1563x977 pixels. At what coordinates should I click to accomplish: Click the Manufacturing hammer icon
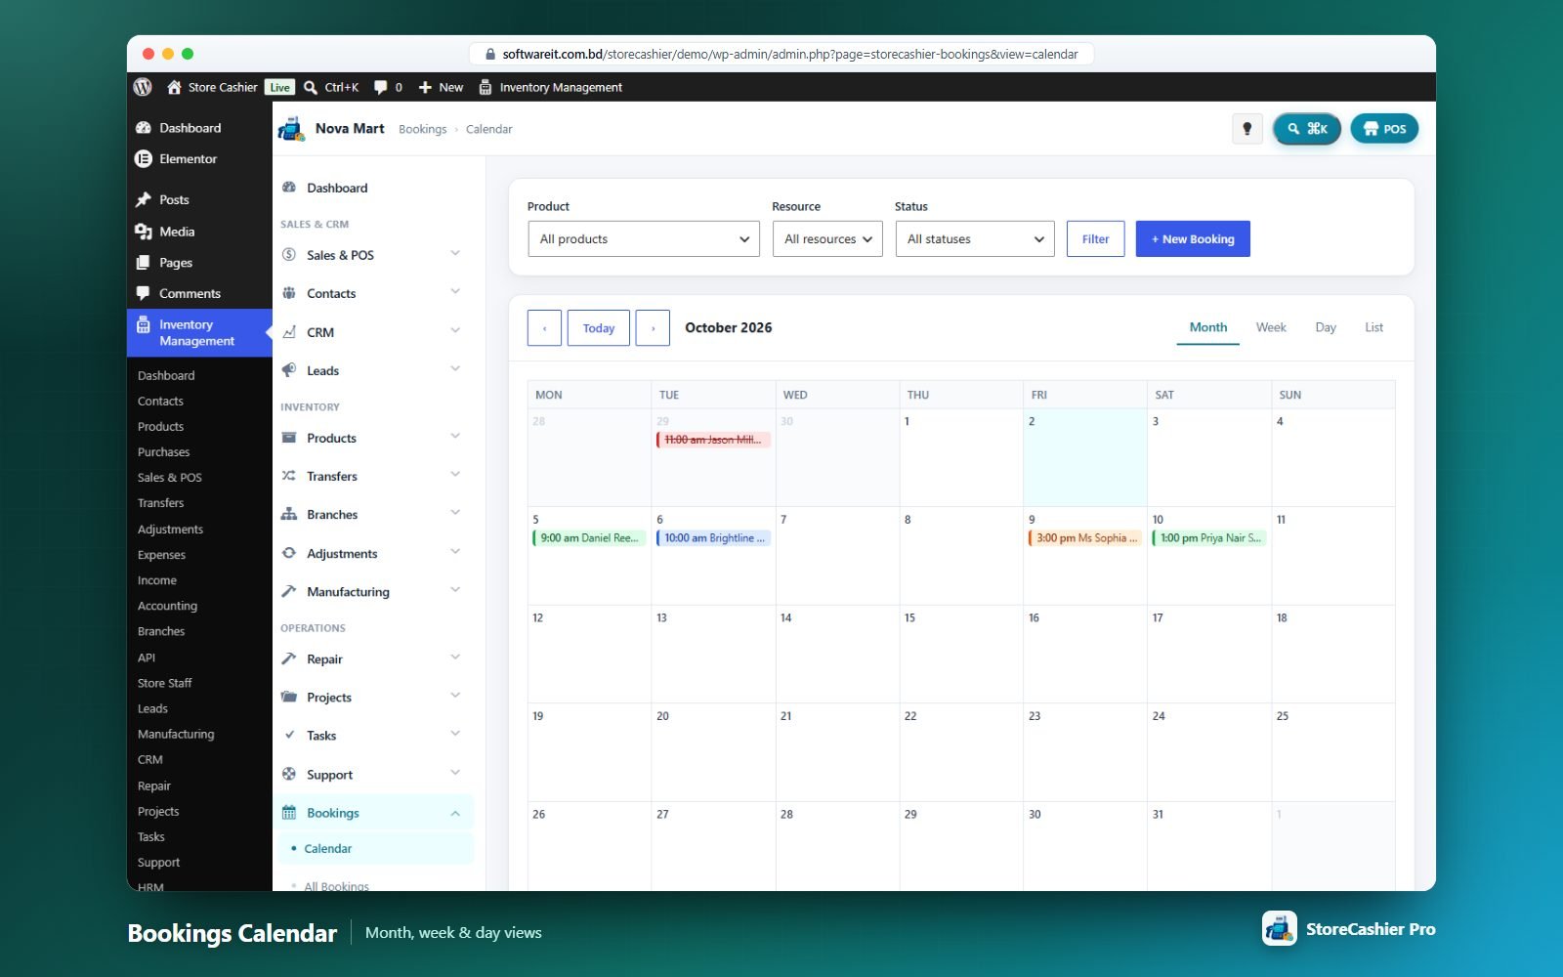point(289,591)
